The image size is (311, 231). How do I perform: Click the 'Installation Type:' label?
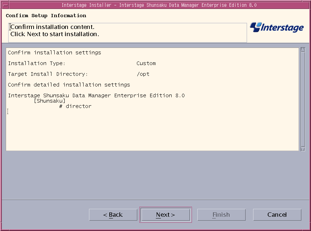(x=36, y=63)
